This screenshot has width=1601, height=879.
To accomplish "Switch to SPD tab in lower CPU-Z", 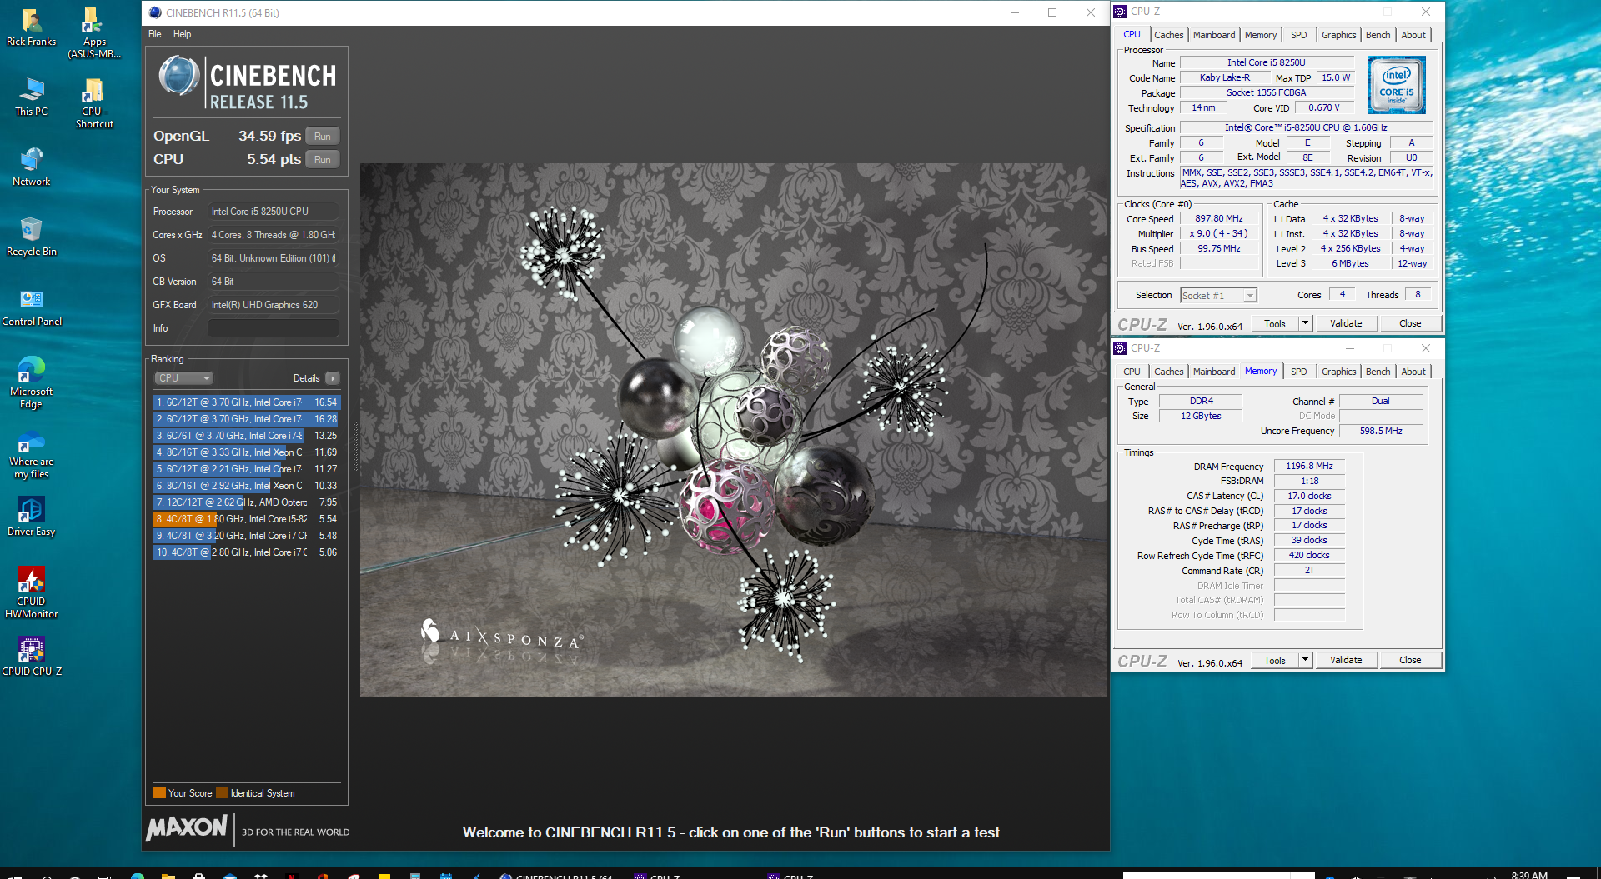I will (x=1298, y=372).
